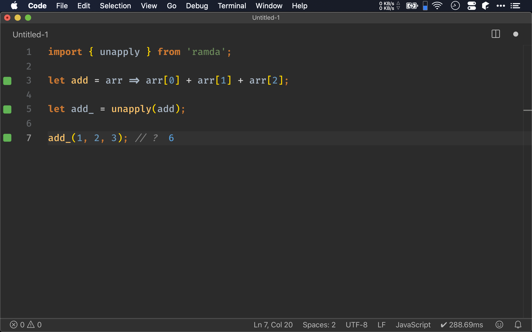The width and height of the screenshot is (532, 332).
Task: Click line number 1 in the gutter
Action: point(29,52)
